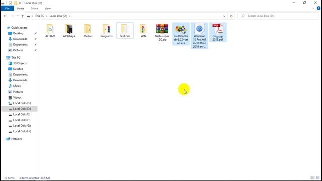Go up one folder level
322x181 pixels.
click(22, 16)
